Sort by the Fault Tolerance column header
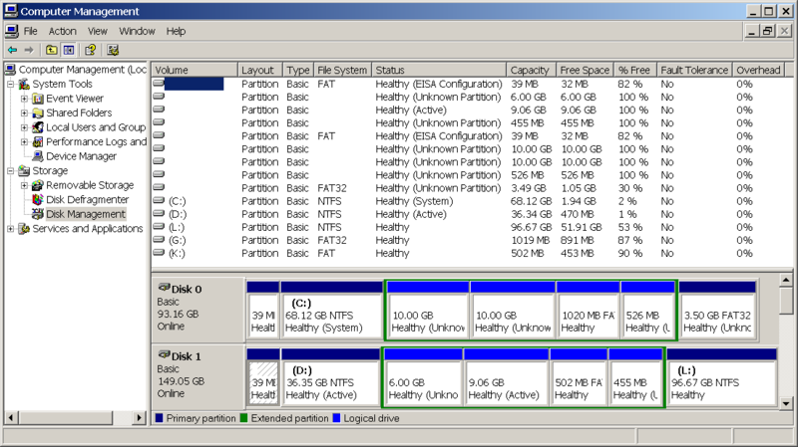 click(x=694, y=70)
